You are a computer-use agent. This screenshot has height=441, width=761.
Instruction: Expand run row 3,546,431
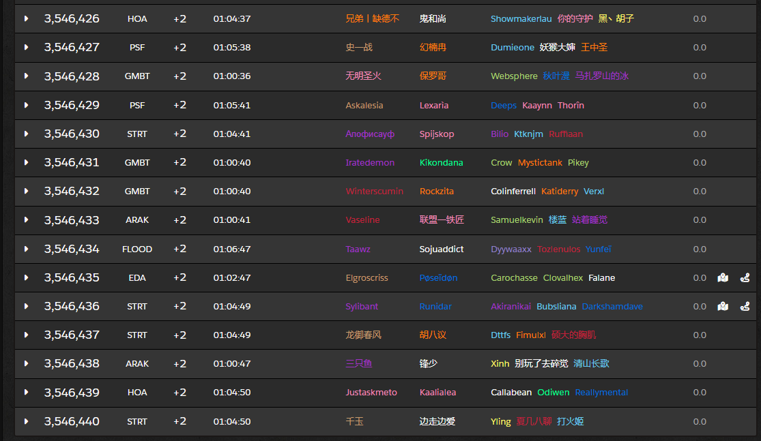pos(26,162)
